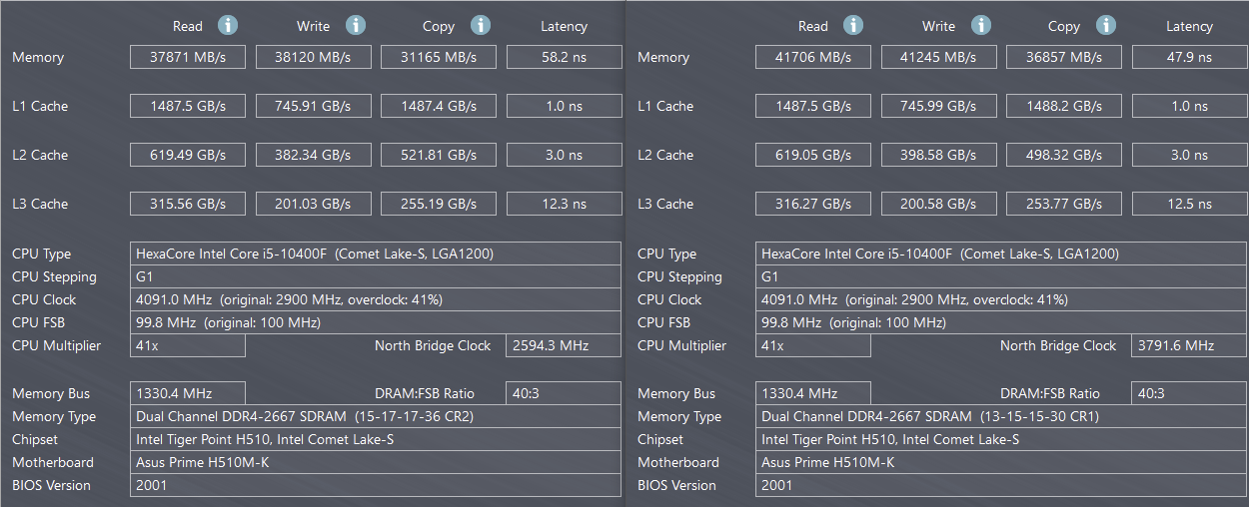Viewport: 1249px width, 507px height.
Task: Select the 41706 MB/s Memory Read result
Action: 813,57
